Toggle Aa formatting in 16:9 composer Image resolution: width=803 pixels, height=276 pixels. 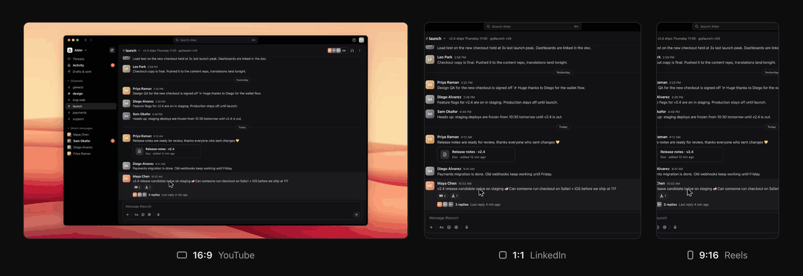(136, 214)
